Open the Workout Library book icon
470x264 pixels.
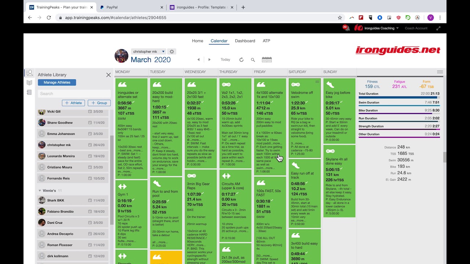coord(29,83)
